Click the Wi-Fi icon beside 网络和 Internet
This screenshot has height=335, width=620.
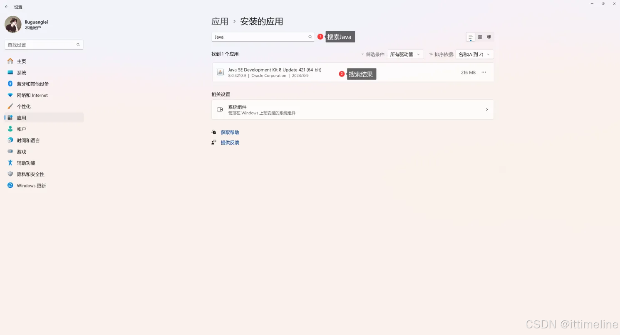click(10, 95)
